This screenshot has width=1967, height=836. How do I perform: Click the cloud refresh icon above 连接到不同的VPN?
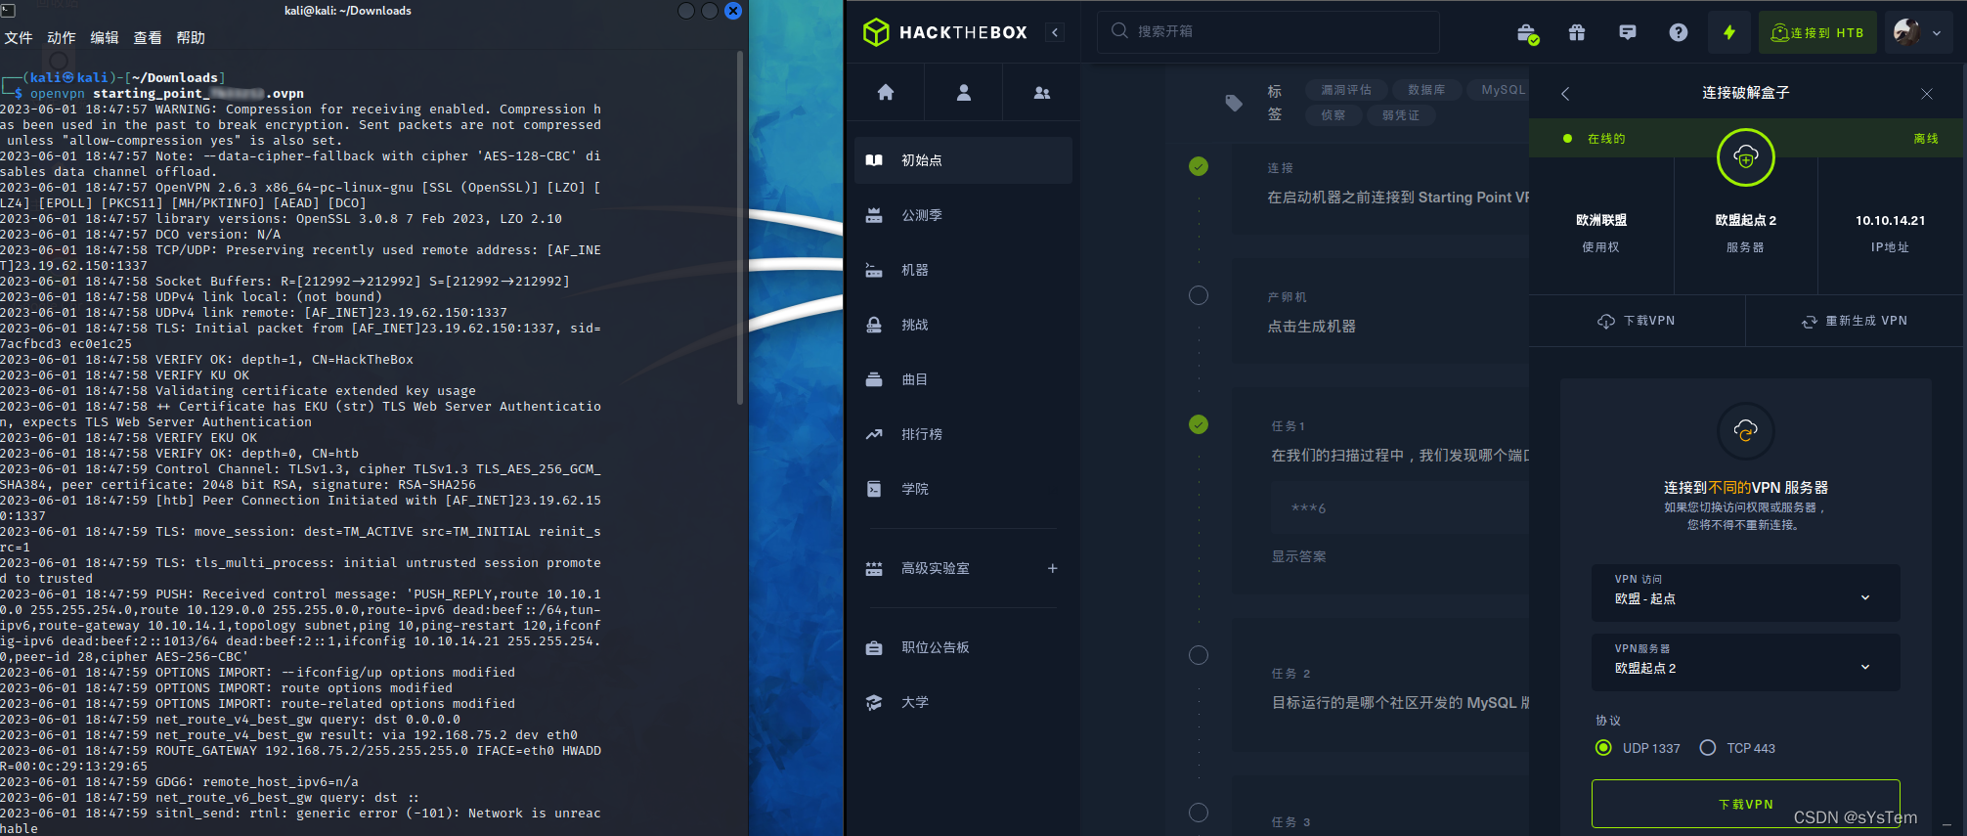click(1746, 430)
